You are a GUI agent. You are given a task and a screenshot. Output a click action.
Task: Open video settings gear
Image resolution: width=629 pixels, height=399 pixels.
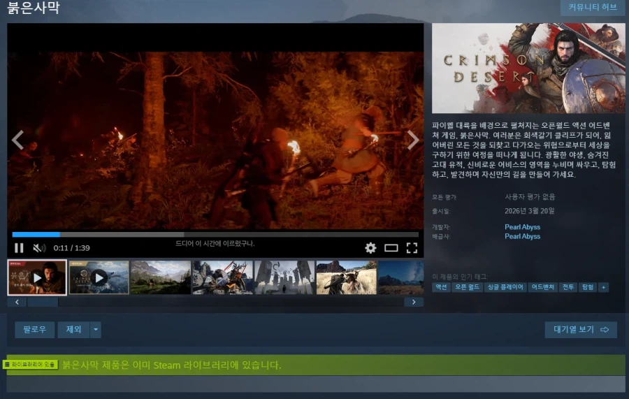[370, 248]
